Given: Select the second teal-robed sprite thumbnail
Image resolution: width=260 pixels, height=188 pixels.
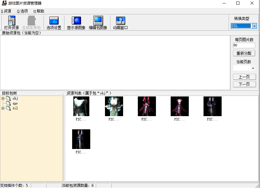Looking at the screenshot, I should [x=114, y=106].
